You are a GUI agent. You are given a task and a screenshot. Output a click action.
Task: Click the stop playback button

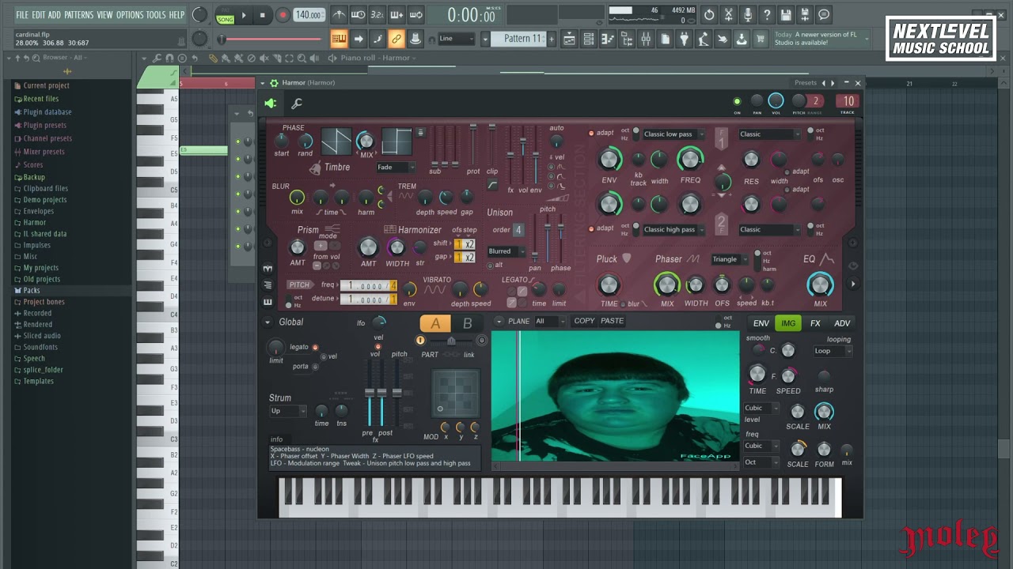pos(264,15)
